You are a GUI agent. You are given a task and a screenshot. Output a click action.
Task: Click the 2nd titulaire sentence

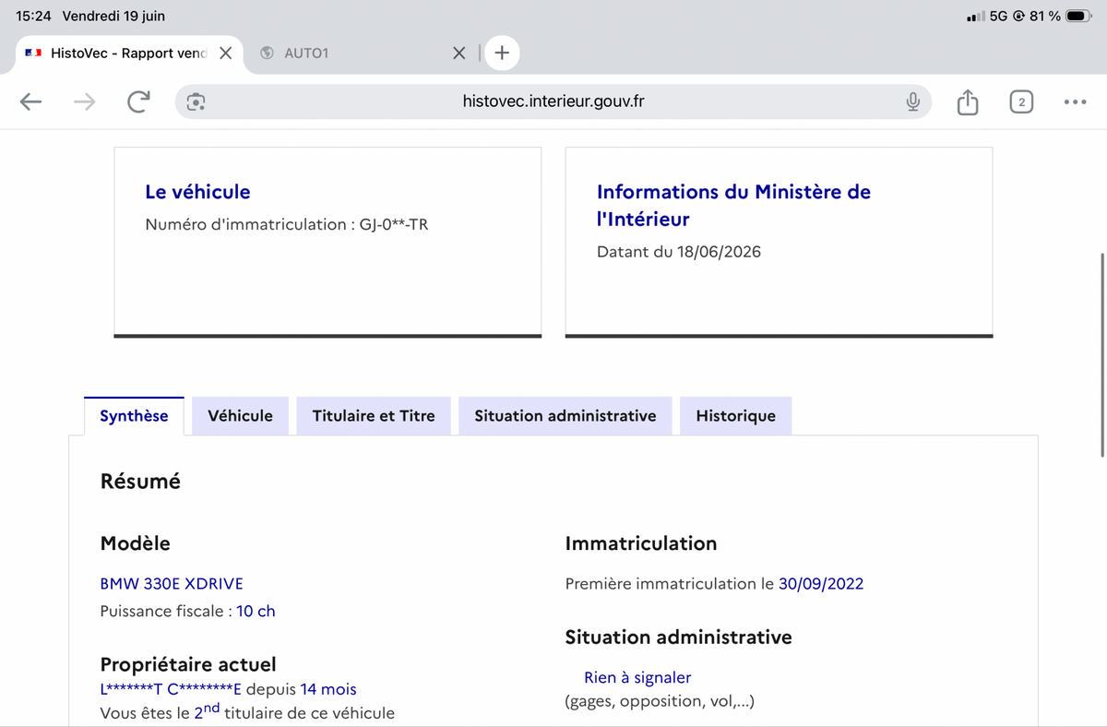(x=247, y=711)
